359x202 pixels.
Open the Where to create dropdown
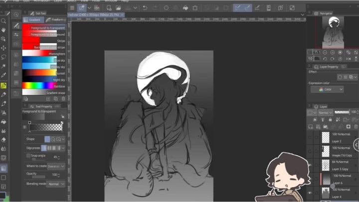(56, 166)
